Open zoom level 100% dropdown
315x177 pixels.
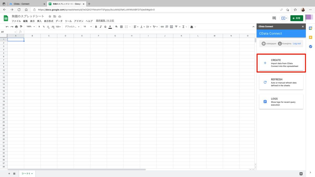coord(30,27)
